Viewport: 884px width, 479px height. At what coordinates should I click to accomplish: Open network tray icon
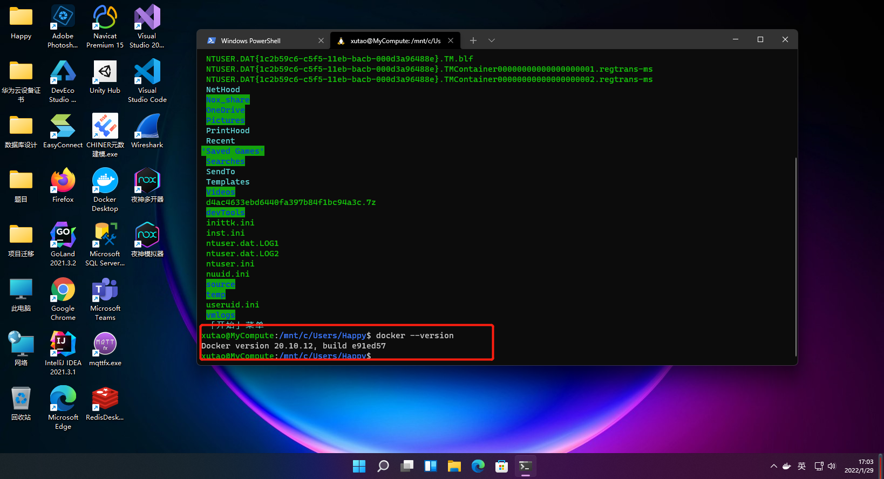pyautogui.click(x=819, y=466)
